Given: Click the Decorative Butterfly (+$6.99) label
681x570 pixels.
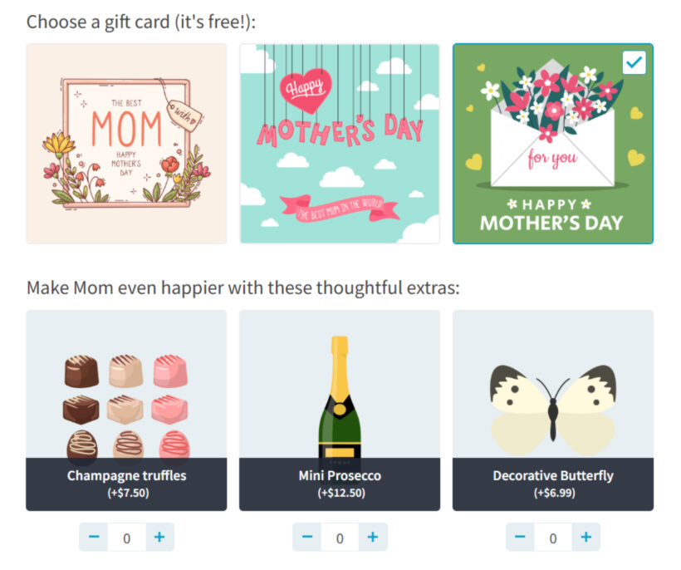Looking at the screenshot, I should point(553,484).
